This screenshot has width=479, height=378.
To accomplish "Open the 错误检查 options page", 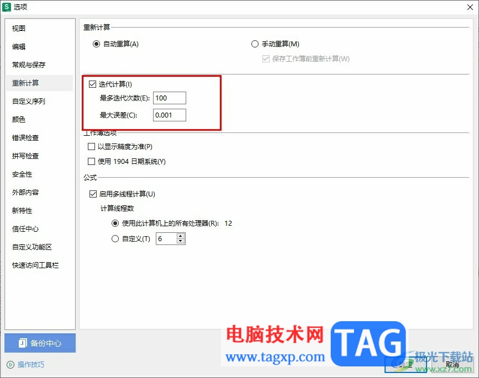I will (25, 137).
